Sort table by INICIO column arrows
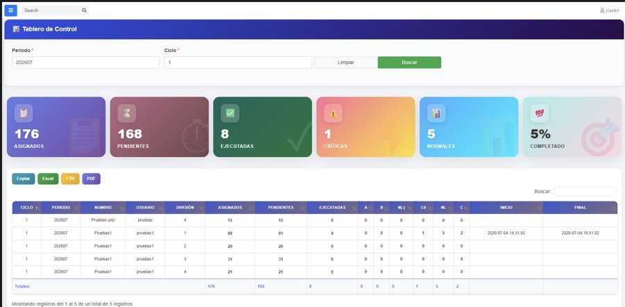The width and height of the screenshot is (625, 307). [539, 208]
